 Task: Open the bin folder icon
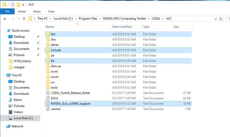pos(48,34)
